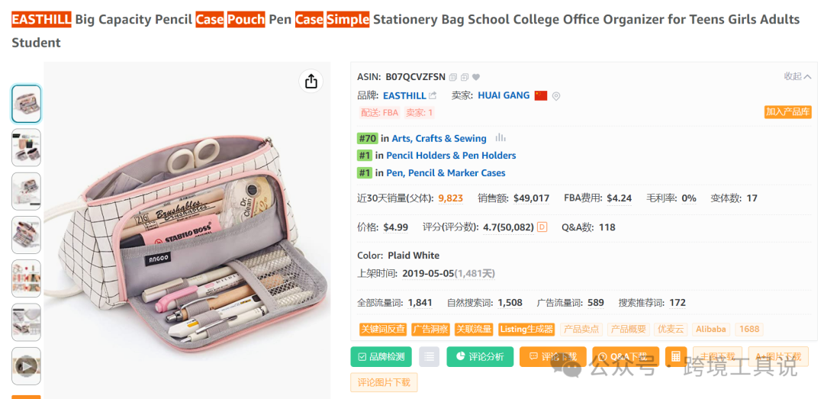Click the calculator icon button
This screenshot has height=399, width=824.
coord(675,356)
